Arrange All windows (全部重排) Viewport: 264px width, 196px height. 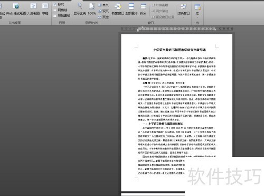click(131, 9)
